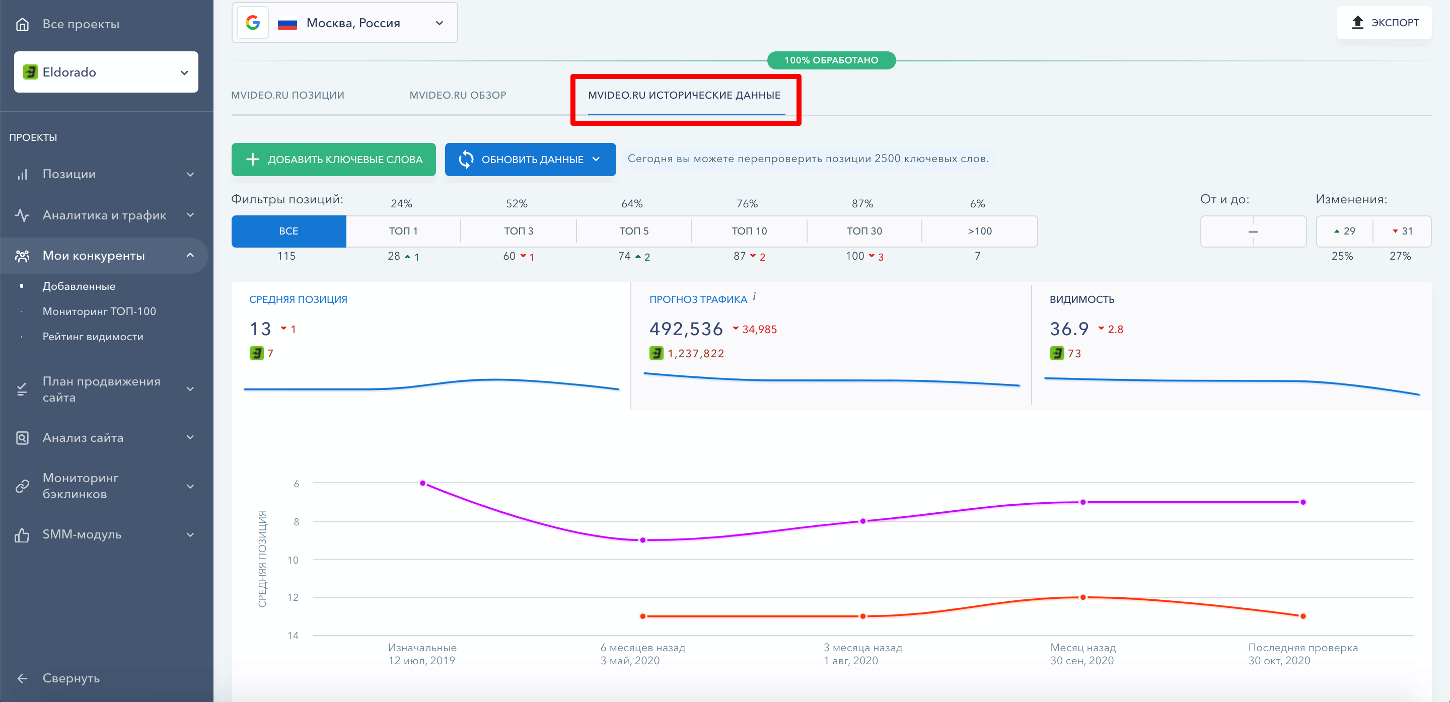Click the Google search engine icon
The height and width of the screenshot is (702, 1450).
pos(253,23)
